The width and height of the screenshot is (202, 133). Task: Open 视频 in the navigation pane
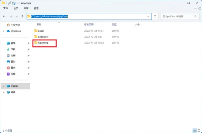pos(11,74)
